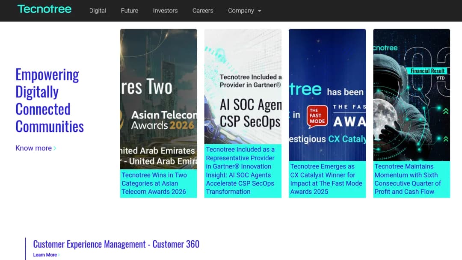Screen dimensions: 462x260
Task: Click the Know more link
Action: [36, 148]
